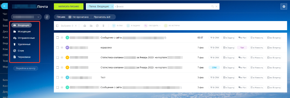Click the sender avatar in the 'Тест' row

pyautogui.click(x=67, y=77)
